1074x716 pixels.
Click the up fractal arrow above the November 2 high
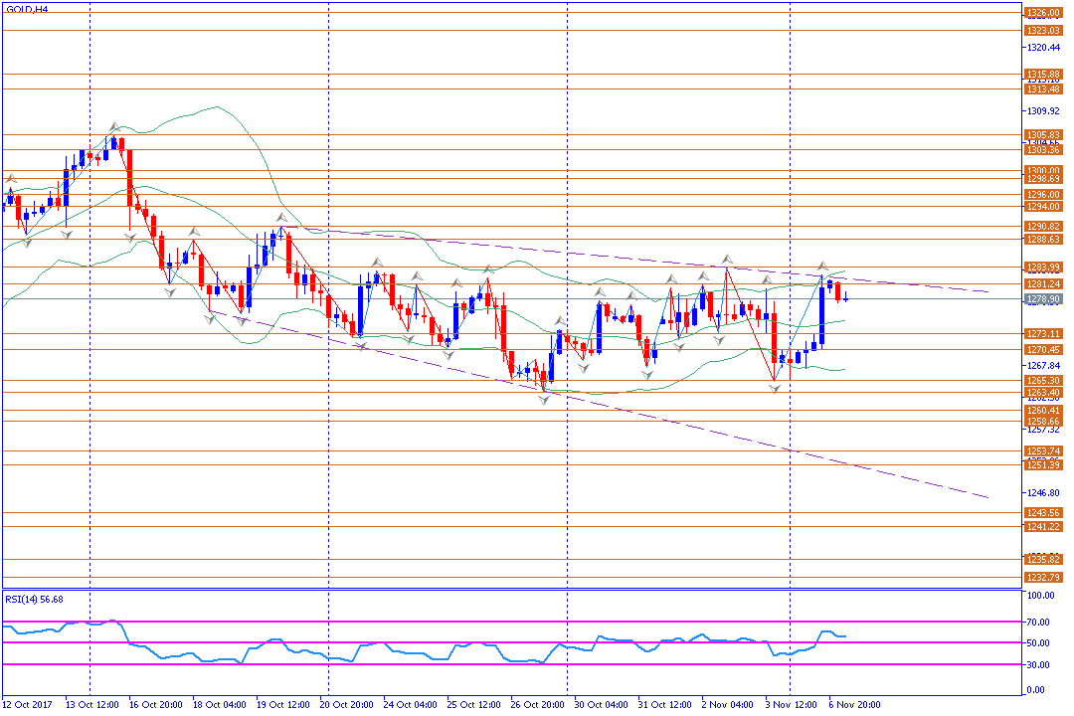[727, 259]
